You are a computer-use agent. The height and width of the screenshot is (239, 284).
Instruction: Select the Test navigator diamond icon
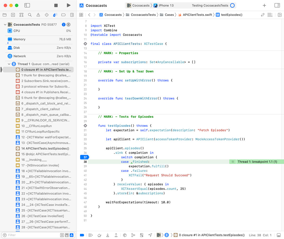coord(47,15)
